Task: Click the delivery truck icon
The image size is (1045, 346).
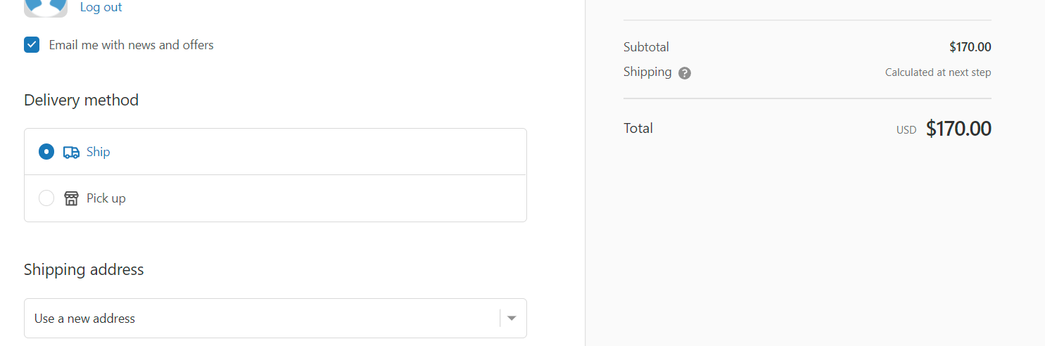Action: 71,152
